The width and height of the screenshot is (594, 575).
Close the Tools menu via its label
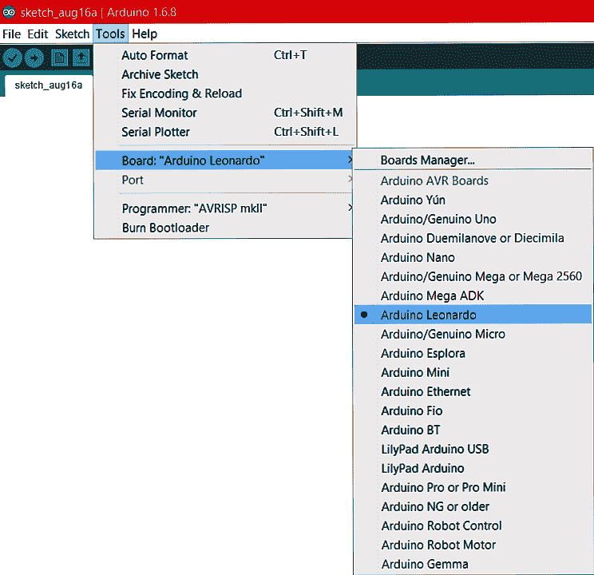pyautogui.click(x=110, y=34)
